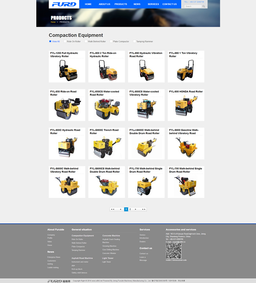The width and height of the screenshot is (256, 283).
Task: Click the header telephone number text
Action: (x=197, y=2)
